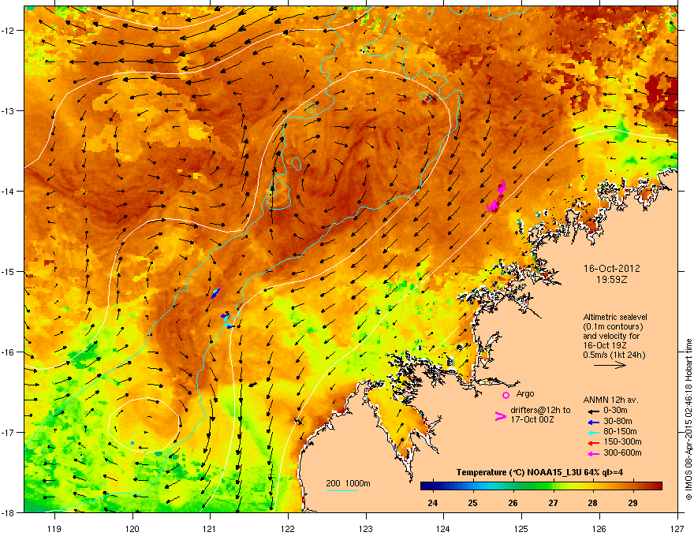
Task: Click the "300-600m" depth label
Action: pos(622,452)
